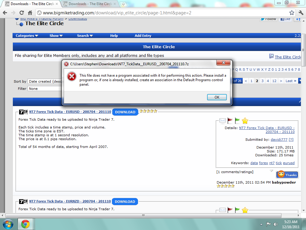Click the Facebook Like button
This screenshot has height=230, width=306.
click(x=285, y=19)
